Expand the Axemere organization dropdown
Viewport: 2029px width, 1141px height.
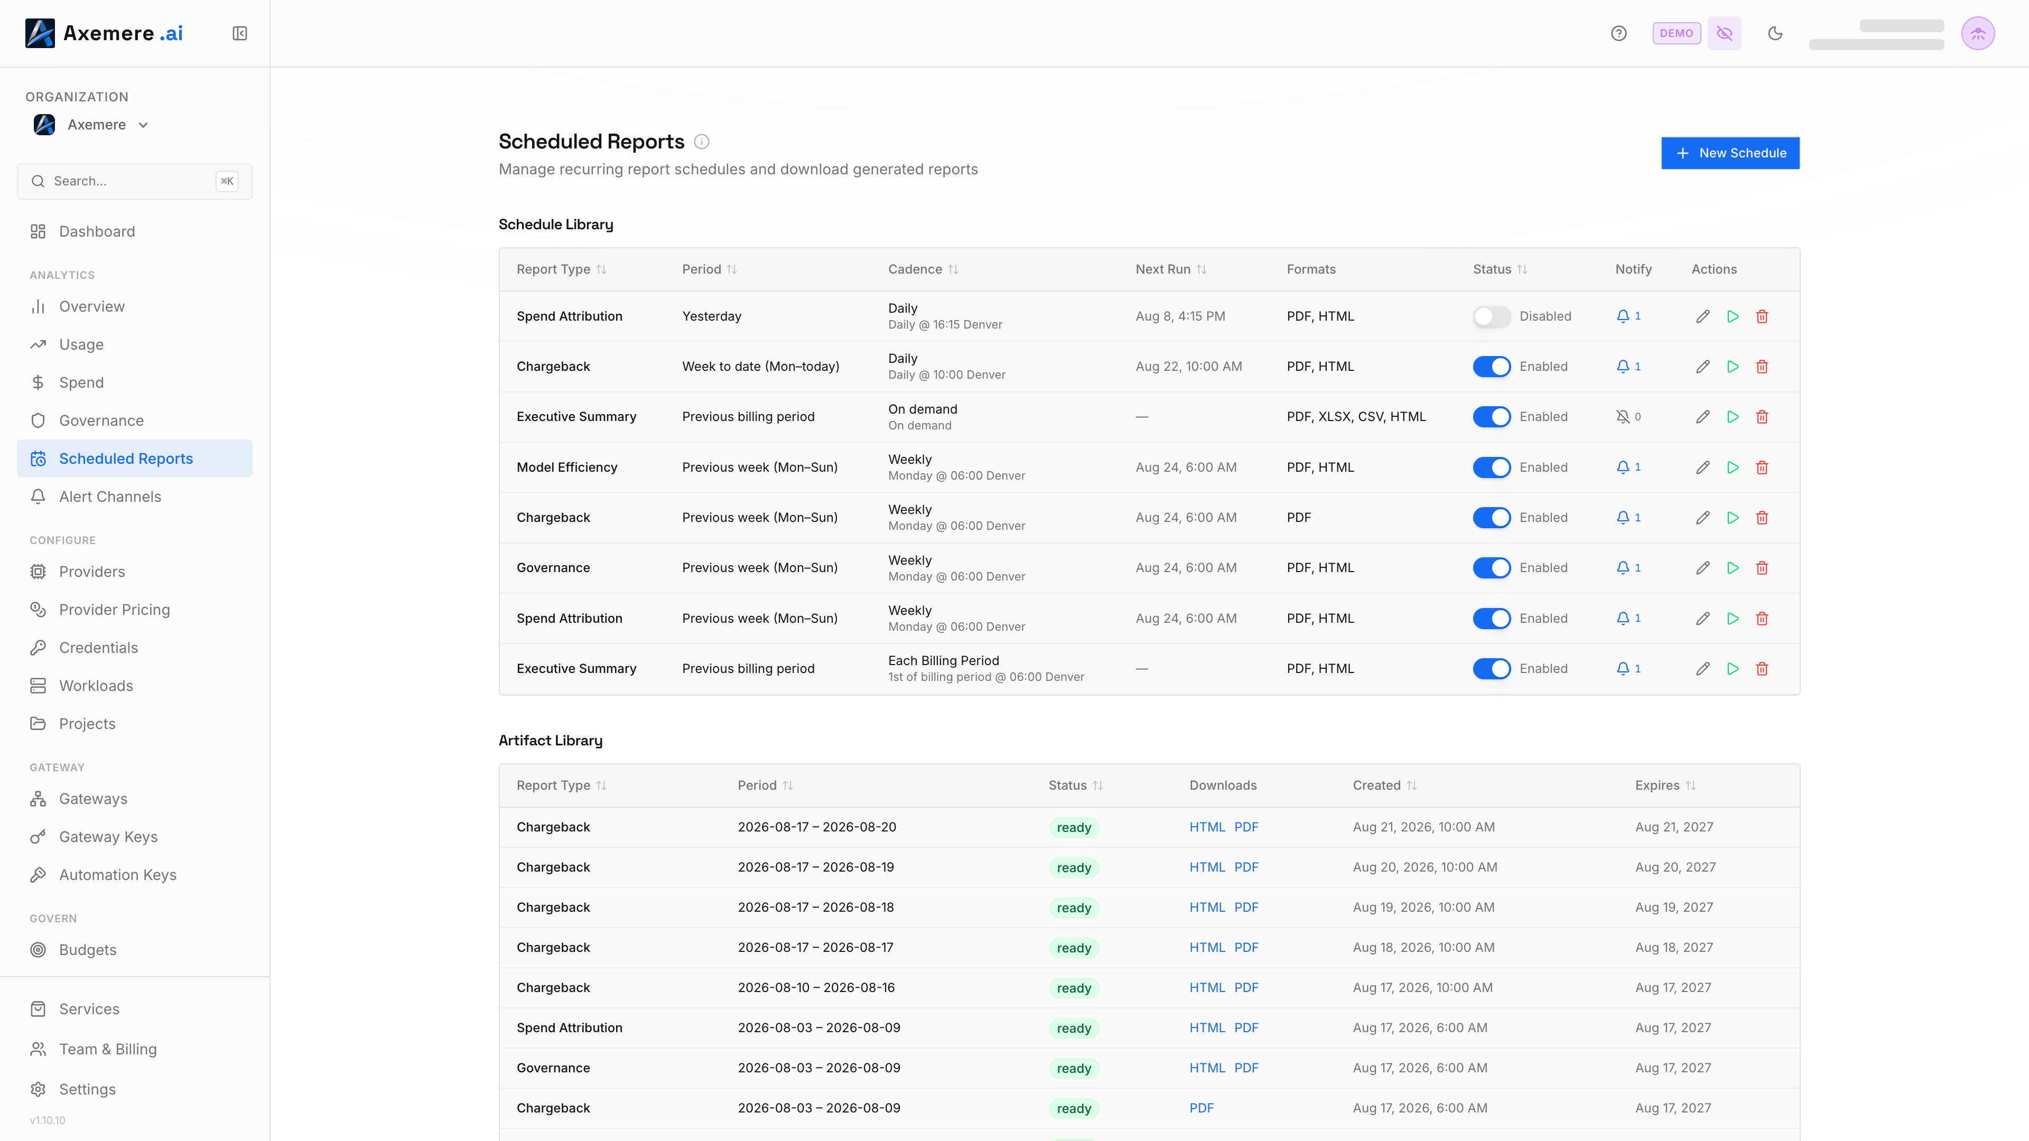[x=91, y=125]
